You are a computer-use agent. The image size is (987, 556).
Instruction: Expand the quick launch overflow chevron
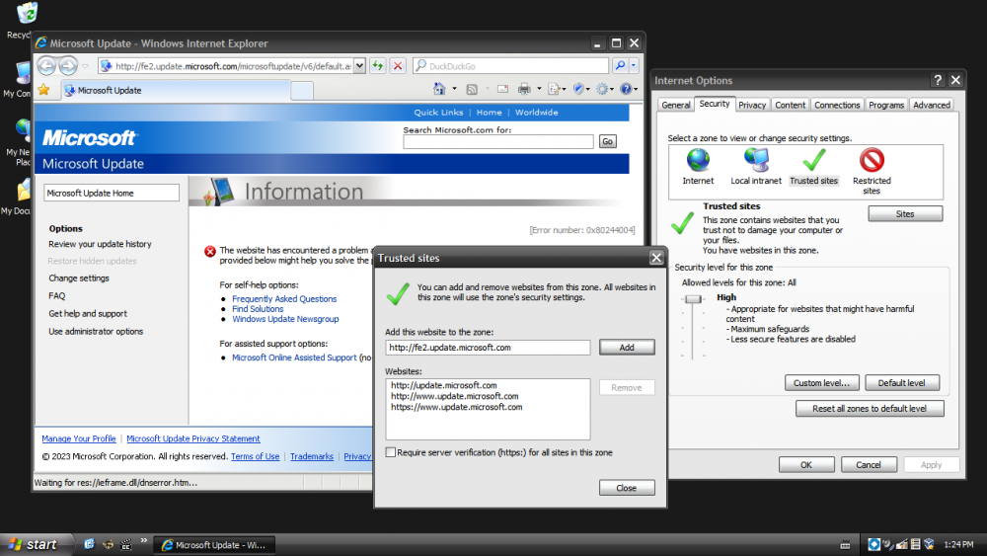coord(143,540)
